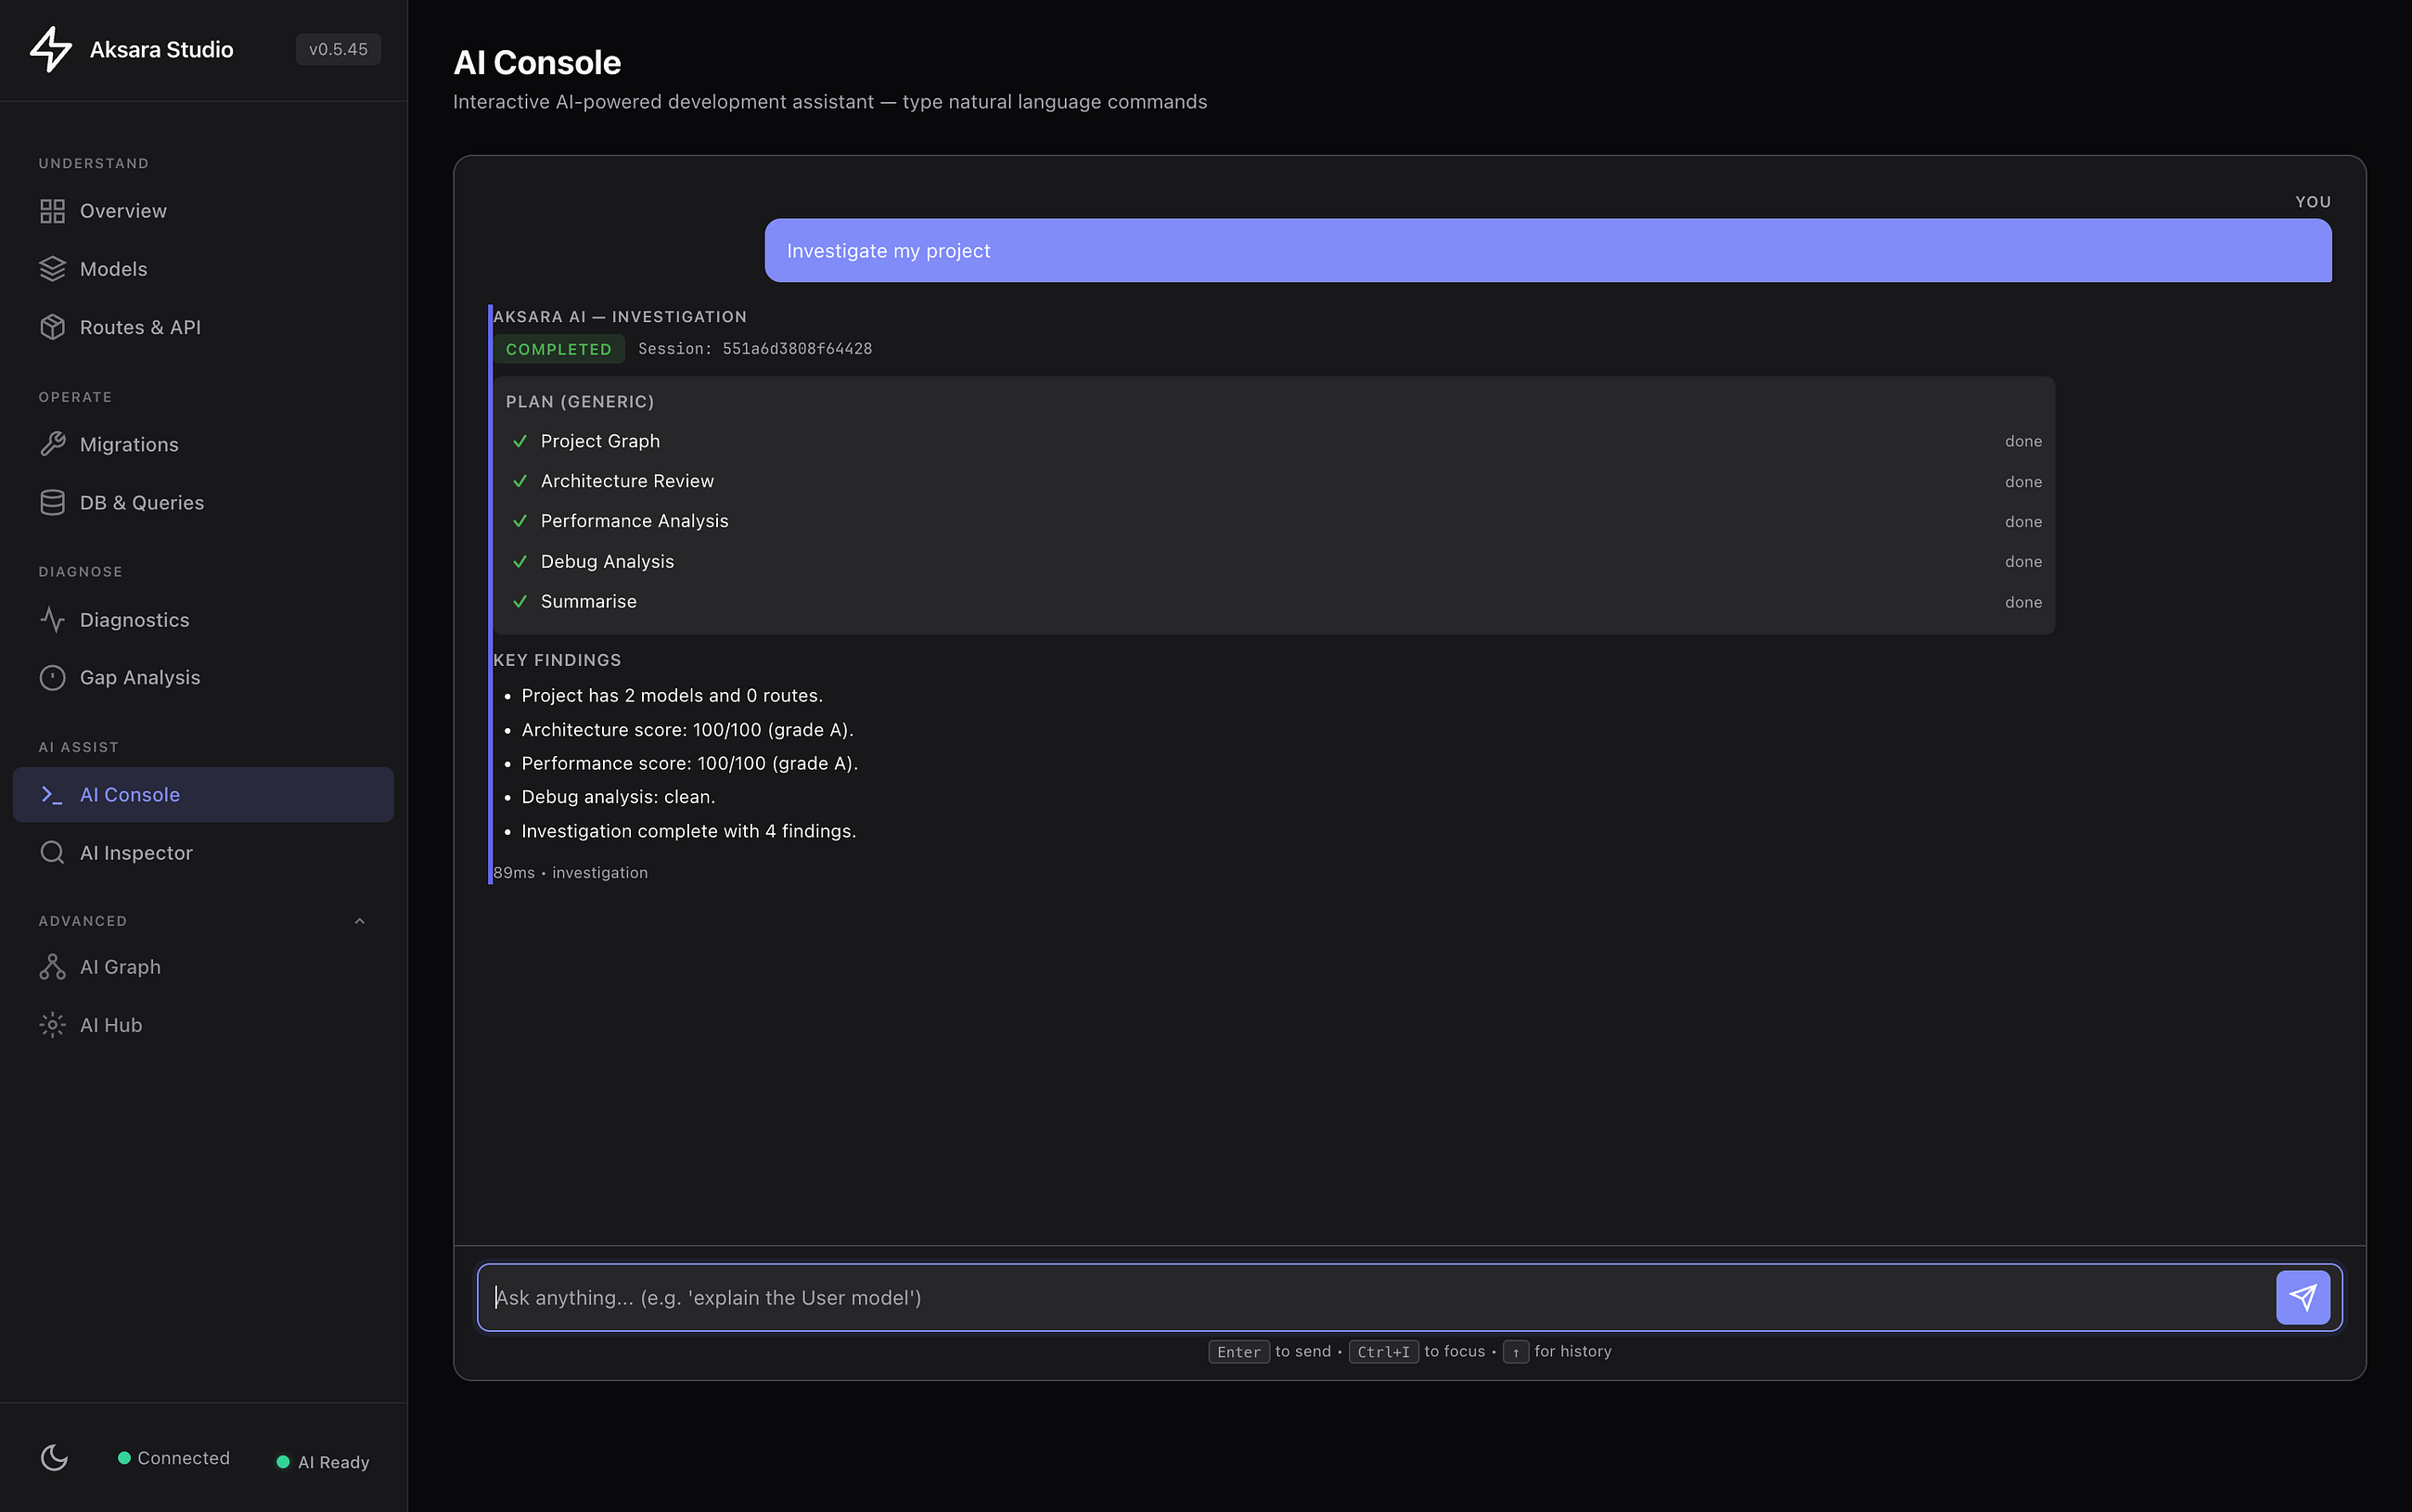This screenshot has height=1512, width=2412.
Task: Open AI Graph under Advanced
Action: point(203,967)
